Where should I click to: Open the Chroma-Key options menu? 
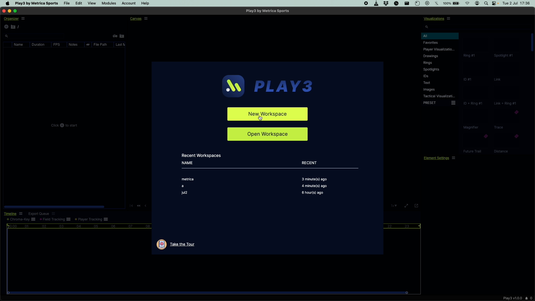33,219
